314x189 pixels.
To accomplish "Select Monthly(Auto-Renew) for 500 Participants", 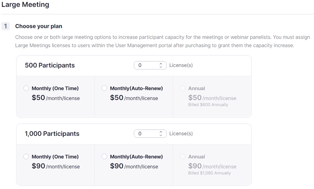I will [x=105, y=88].
